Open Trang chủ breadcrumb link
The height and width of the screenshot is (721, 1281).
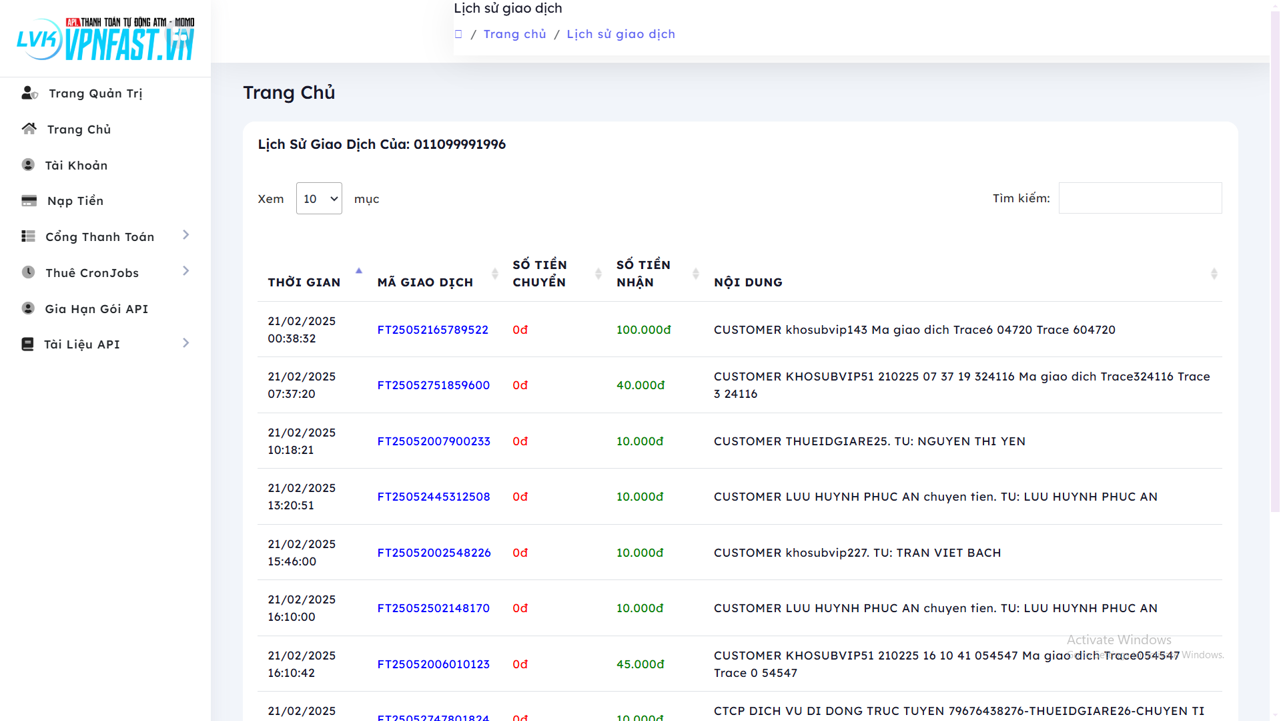pos(514,34)
